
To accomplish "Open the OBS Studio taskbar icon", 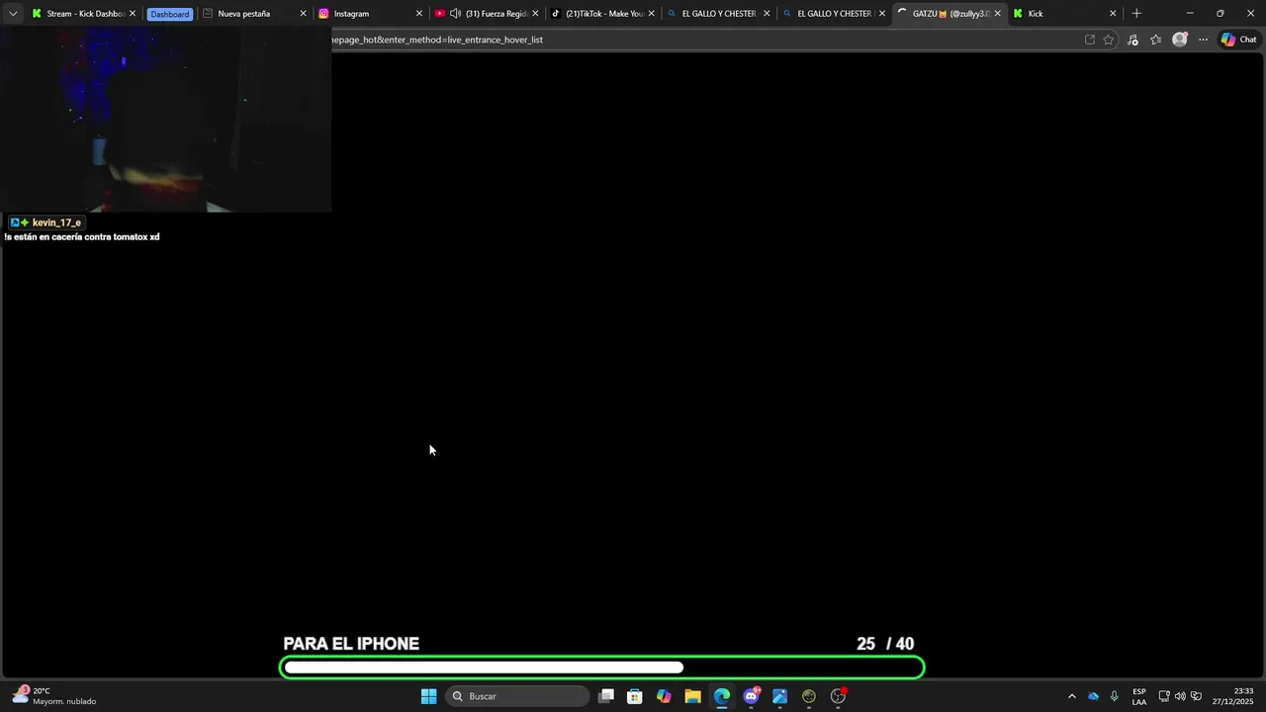I will (x=838, y=696).
